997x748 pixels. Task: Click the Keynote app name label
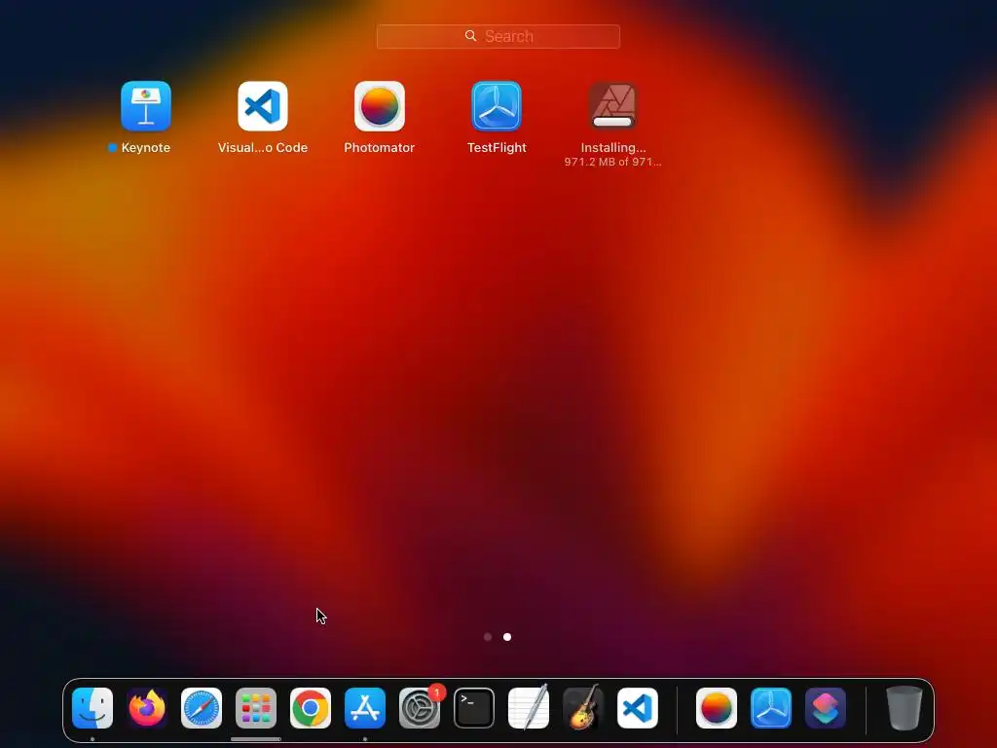click(x=146, y=148)
